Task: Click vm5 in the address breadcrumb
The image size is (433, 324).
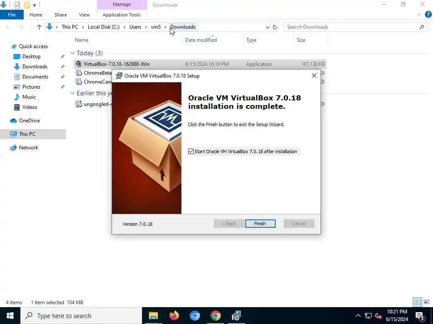Action: pyautogui.click(x=156, y=27)
